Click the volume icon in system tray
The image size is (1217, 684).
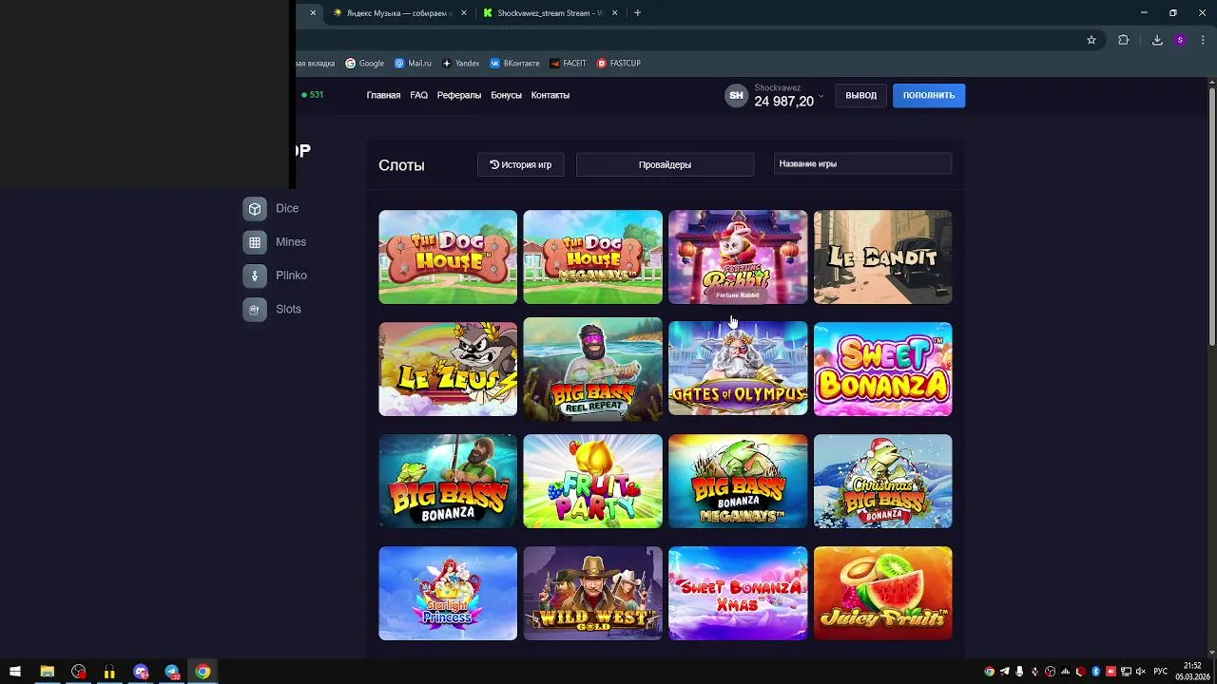1140,672
